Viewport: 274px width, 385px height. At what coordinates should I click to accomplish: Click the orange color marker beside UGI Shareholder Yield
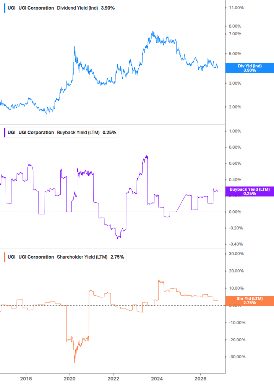pyautogui.click(x=5, y=257)
